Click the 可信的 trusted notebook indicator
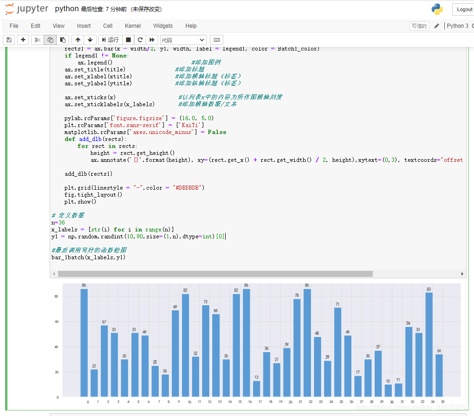Screen dimensions: 474x416 (x=419, y=26)
